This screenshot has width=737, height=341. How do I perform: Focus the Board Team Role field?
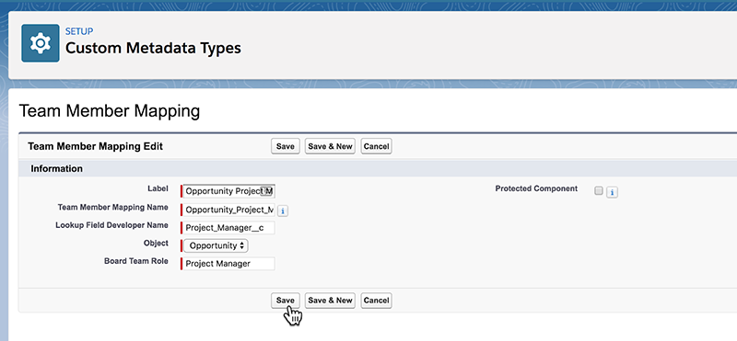click(x=228, y=264)
